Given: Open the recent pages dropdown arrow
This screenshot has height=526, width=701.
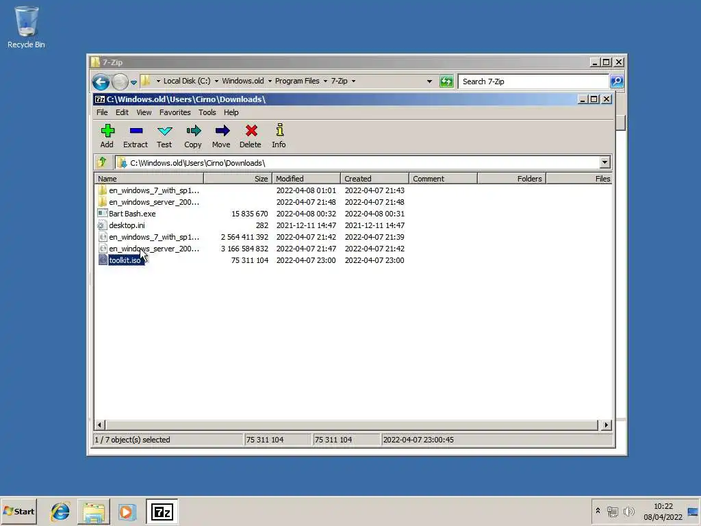Looking at the screenshot, I should pos(133,82).
